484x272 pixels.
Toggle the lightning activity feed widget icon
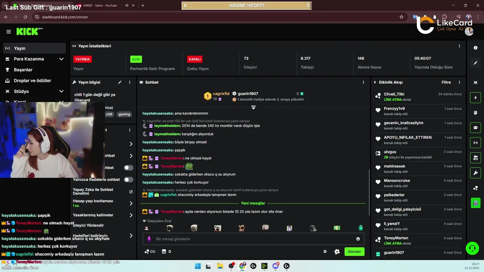coord(475,97)
